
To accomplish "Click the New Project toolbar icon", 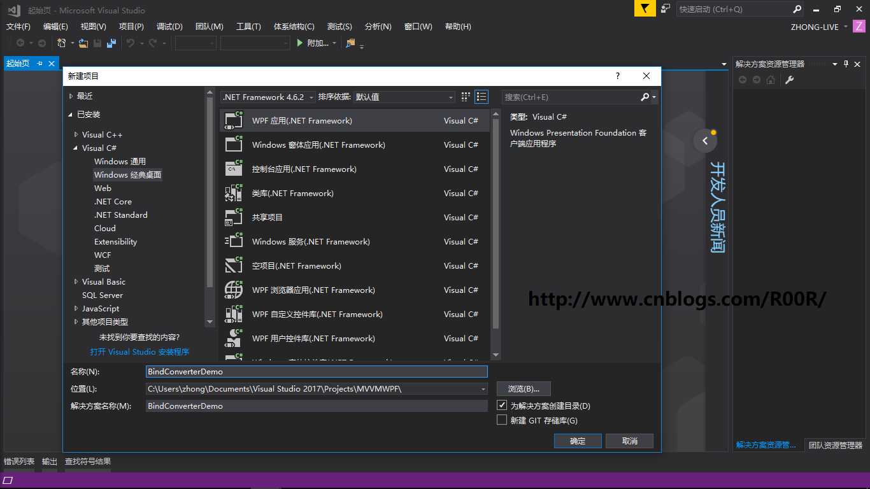I will tap(62, 43).
